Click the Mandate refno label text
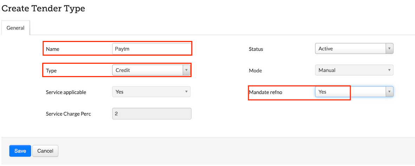This screenshot has width=415, height=166. click(x=265, y=92)
